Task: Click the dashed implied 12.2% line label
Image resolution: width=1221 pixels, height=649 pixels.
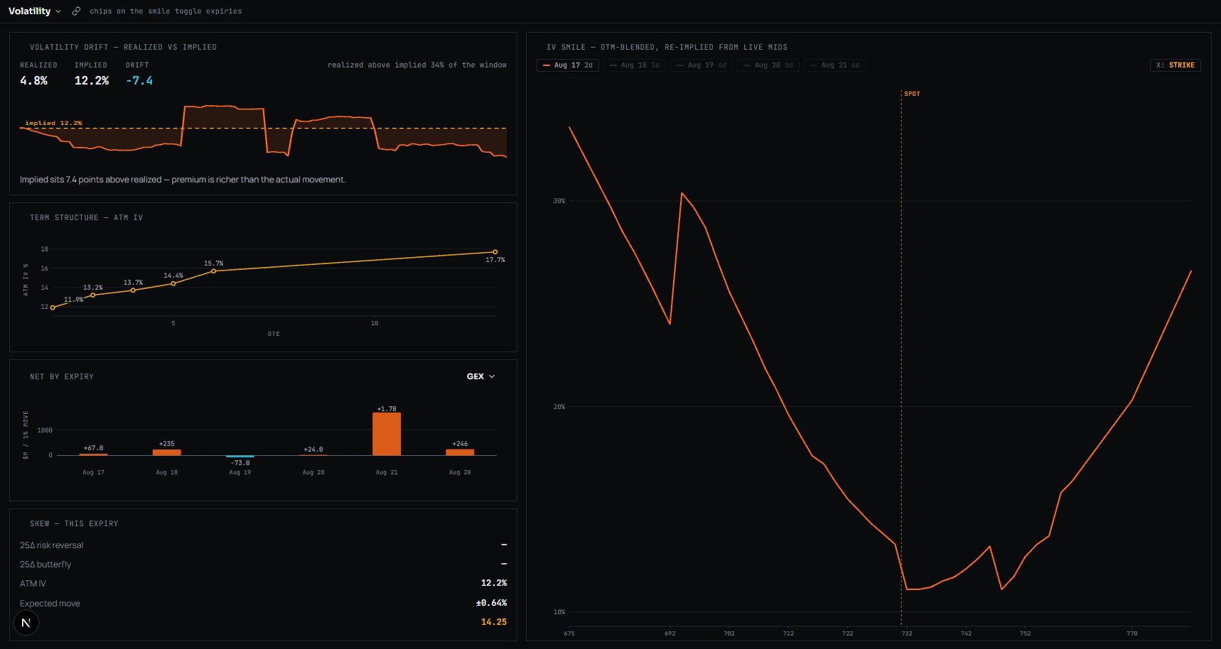Action: tap(53, 124)
